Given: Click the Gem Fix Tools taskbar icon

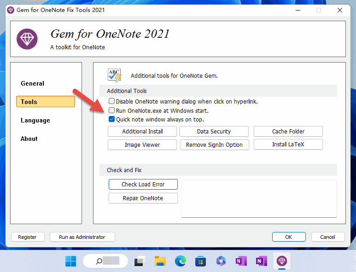Looking at the screenshot, I should (282, 261).
